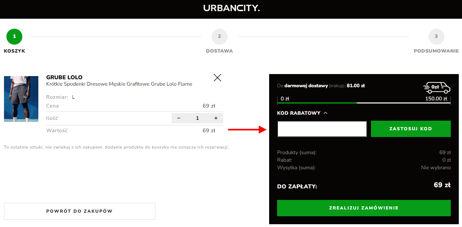Viewport: 462px width, 227px height.
Task: Apply the code with Zastosuj Kod button
Action: pyautogui.click(x=411, y=129)
